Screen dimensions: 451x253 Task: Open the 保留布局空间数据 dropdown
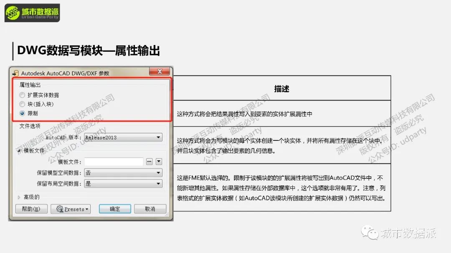[x=123, y=183]
